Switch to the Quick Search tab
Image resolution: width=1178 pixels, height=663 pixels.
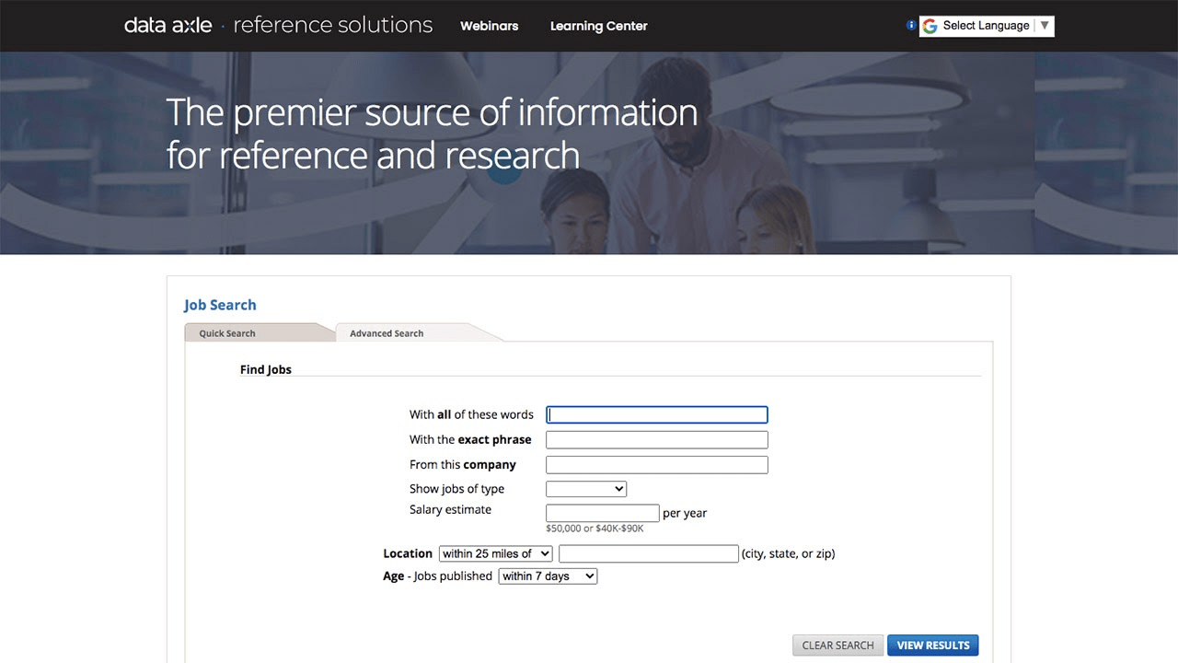point(227,333)
